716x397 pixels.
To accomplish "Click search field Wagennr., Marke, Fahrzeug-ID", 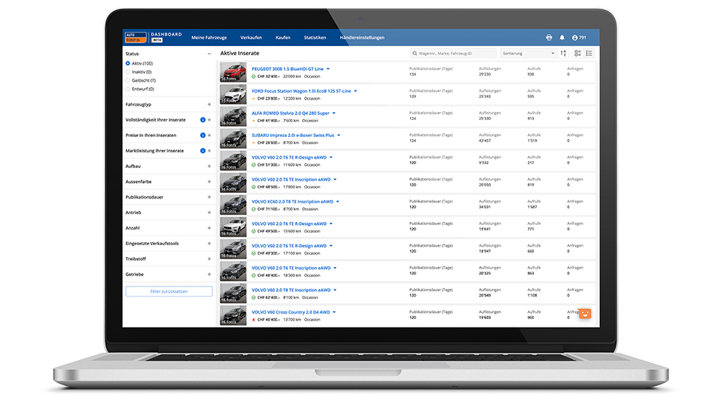I will pyautogui.click(x=453, y=54).
